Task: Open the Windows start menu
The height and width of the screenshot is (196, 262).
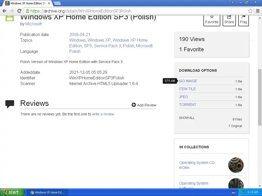Action: point(12,192)
